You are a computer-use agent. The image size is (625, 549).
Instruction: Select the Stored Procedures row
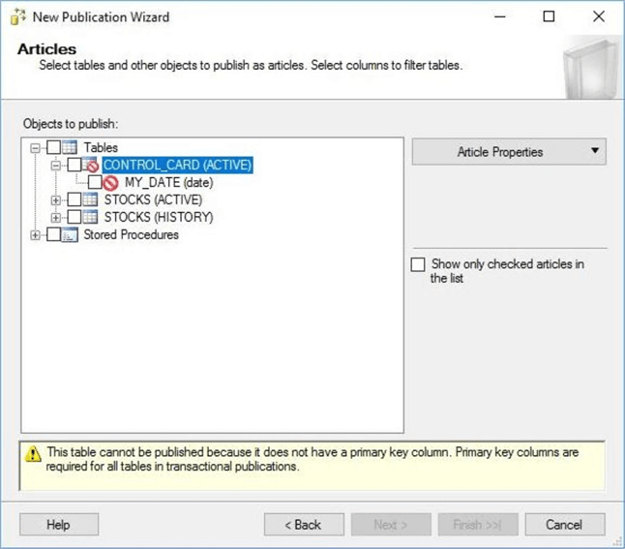132,234
